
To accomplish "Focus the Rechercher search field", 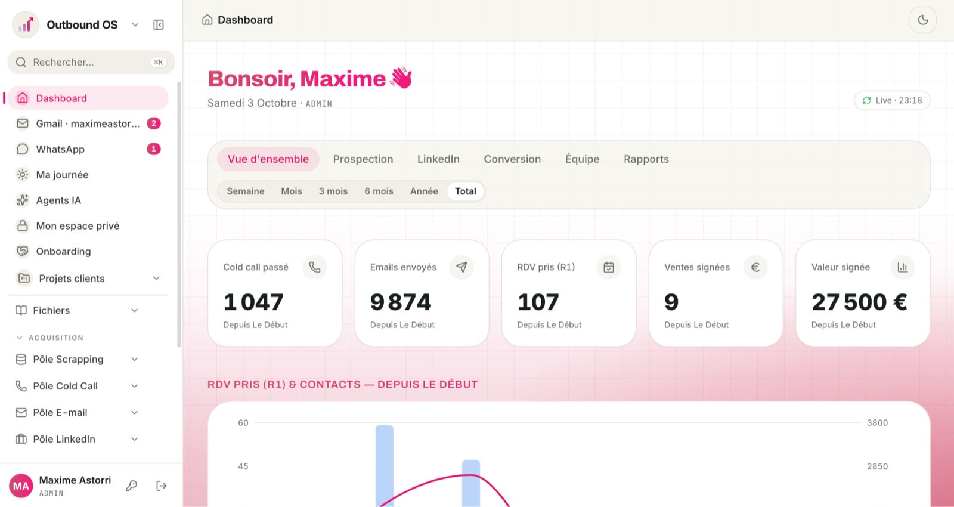I will [x=91, y=62].
